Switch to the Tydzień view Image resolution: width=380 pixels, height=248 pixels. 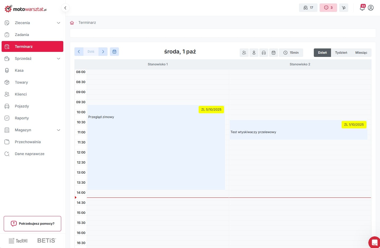[341, 53]
